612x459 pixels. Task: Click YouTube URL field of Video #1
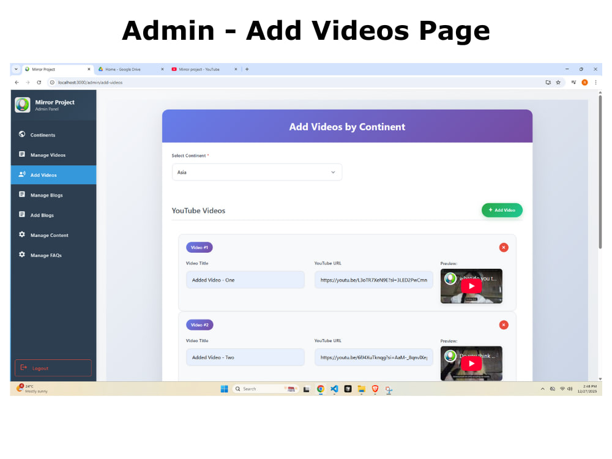click(x=373, y=280)
